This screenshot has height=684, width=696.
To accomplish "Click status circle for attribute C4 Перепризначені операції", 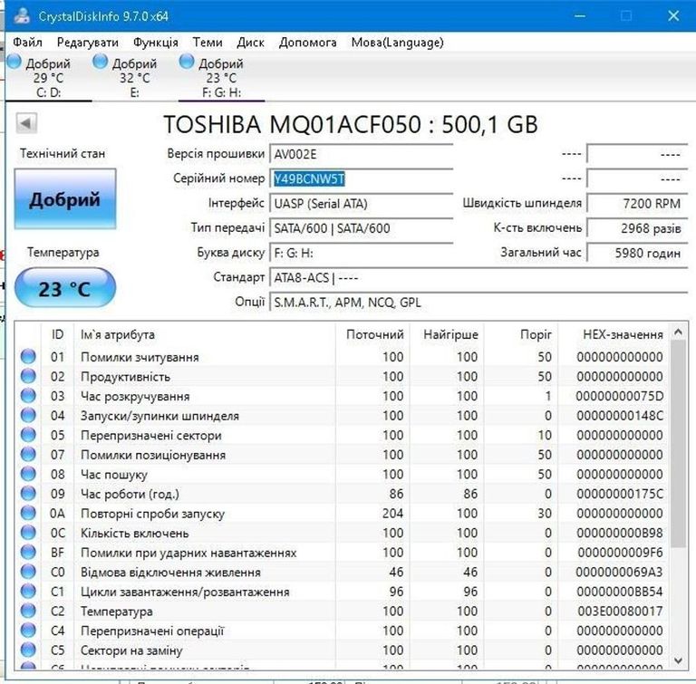I will (28, 630).
